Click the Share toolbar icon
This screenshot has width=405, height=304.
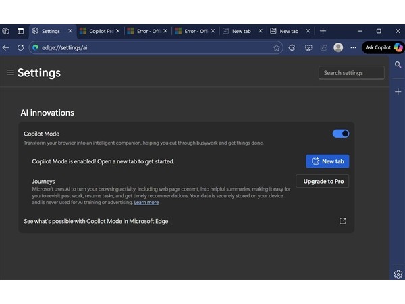pyautogui.click(x=323, y=47)
